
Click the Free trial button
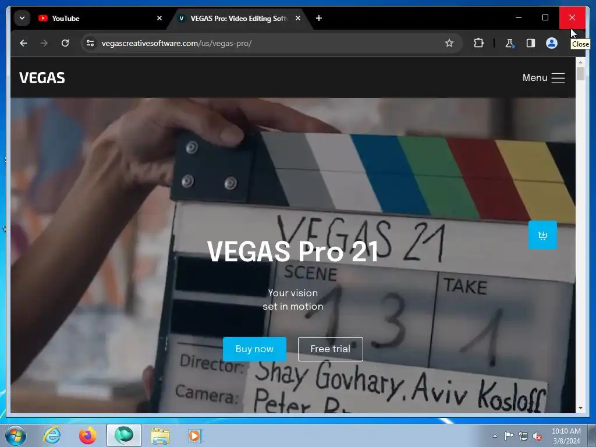pyautogui.click(x=331, y=349)
